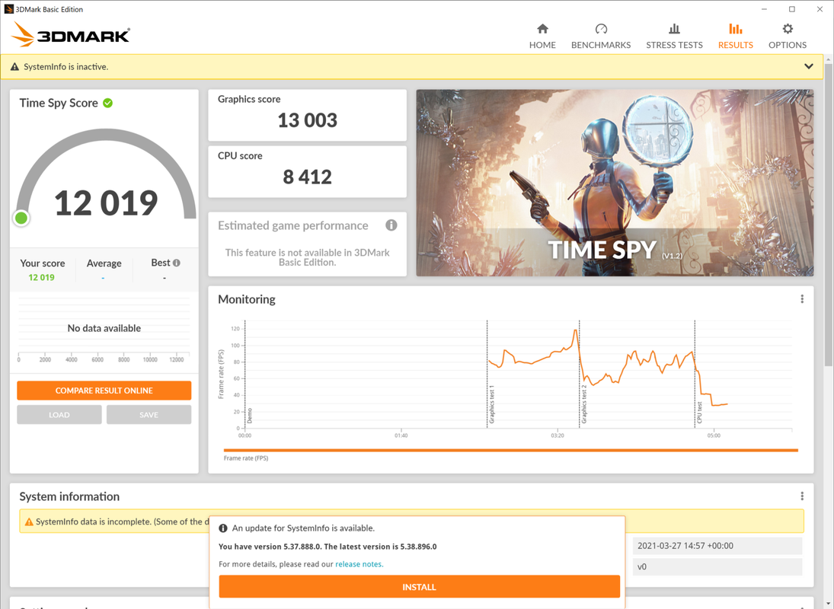The width and height of the screenshot is (834, 609).
Task: Click Estimated game performance info icon
Action: (391, 225)
